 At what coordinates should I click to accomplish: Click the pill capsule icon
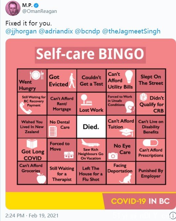click(150, 143)
